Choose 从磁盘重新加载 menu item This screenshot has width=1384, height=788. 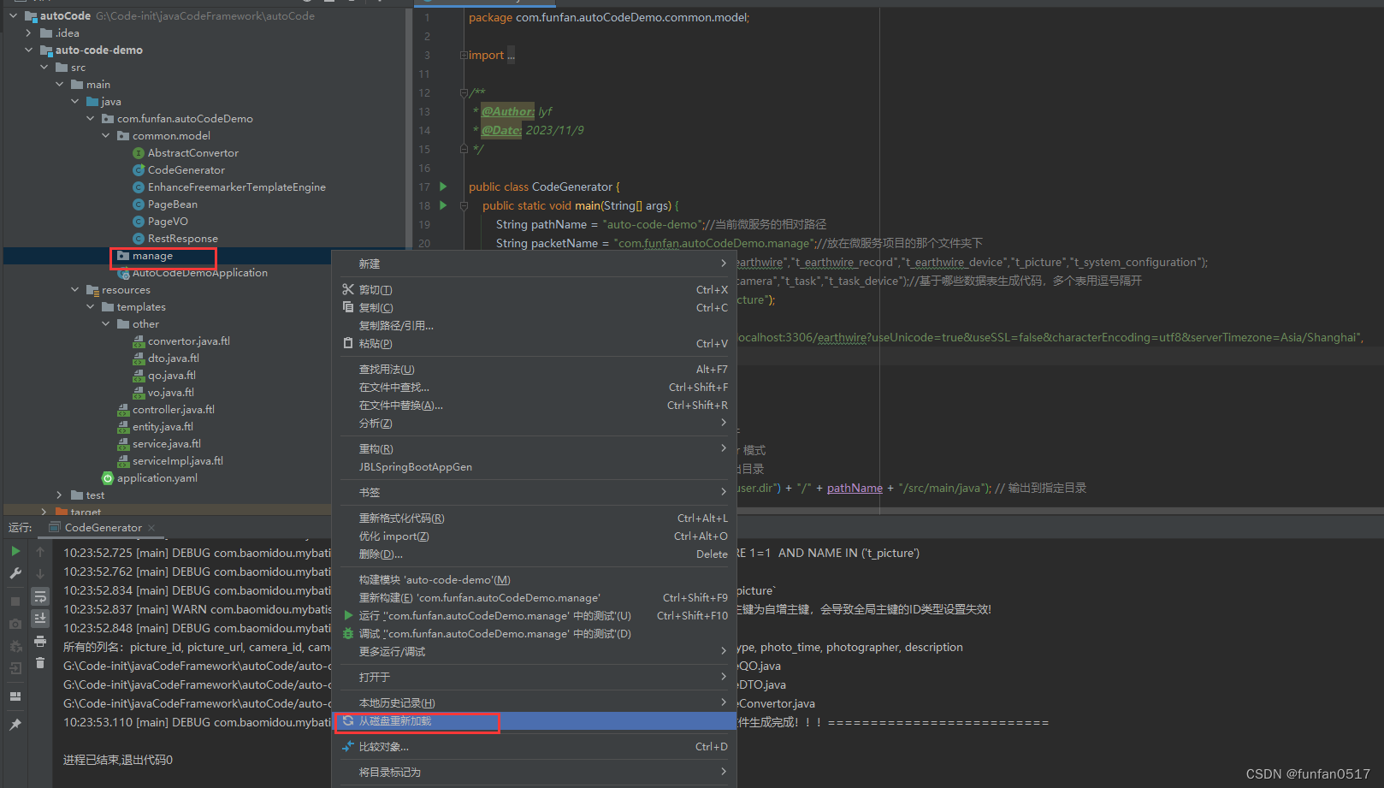click(534, 721)
